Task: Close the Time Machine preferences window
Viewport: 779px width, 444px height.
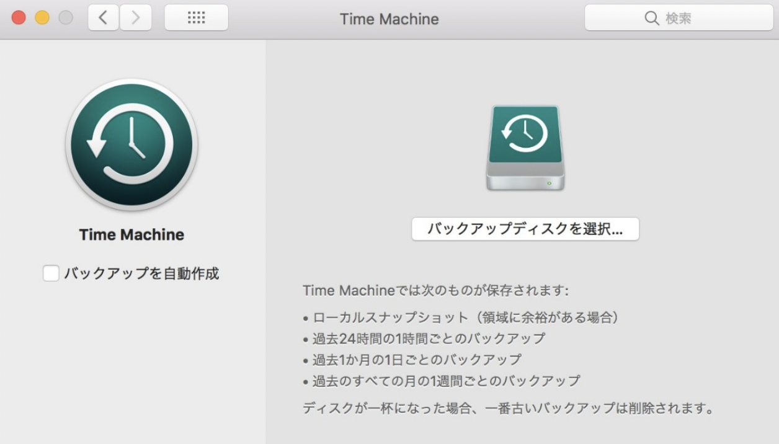Action: point(18,17)
